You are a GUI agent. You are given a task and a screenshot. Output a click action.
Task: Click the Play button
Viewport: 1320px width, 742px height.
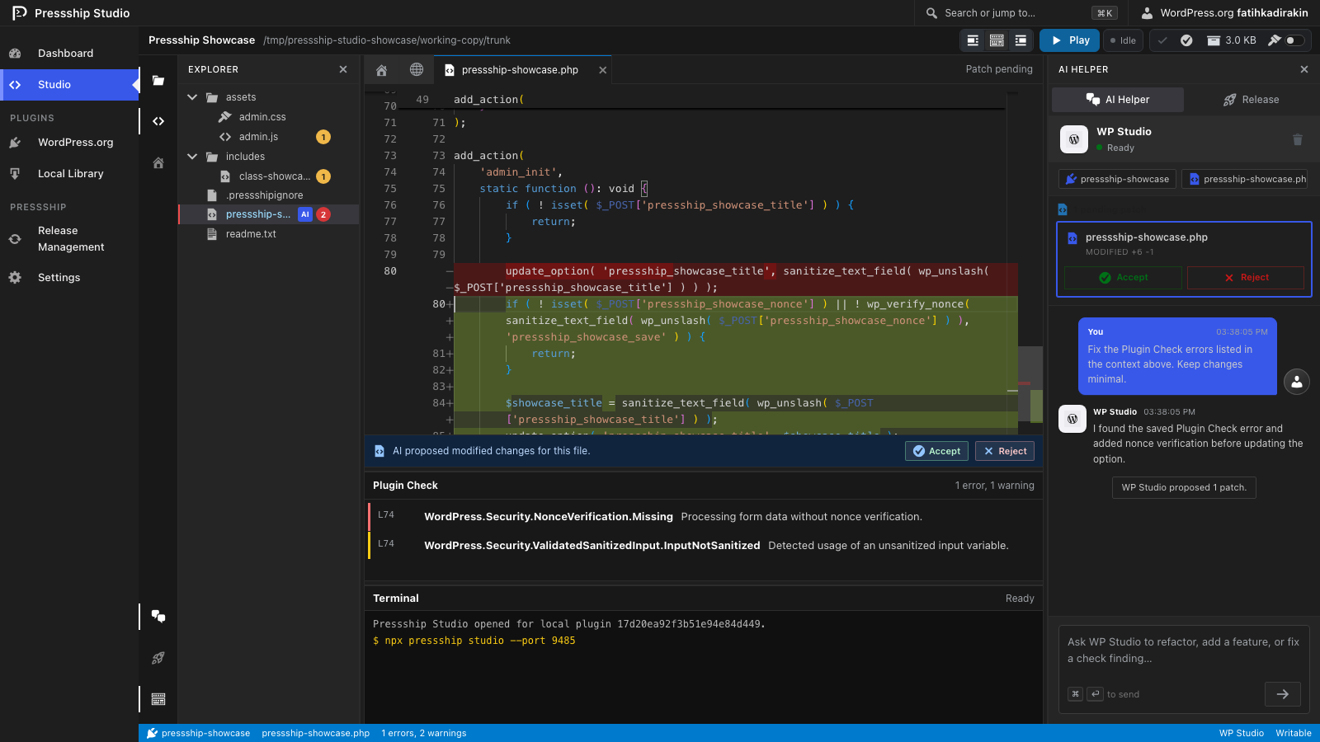(1070, 40)
